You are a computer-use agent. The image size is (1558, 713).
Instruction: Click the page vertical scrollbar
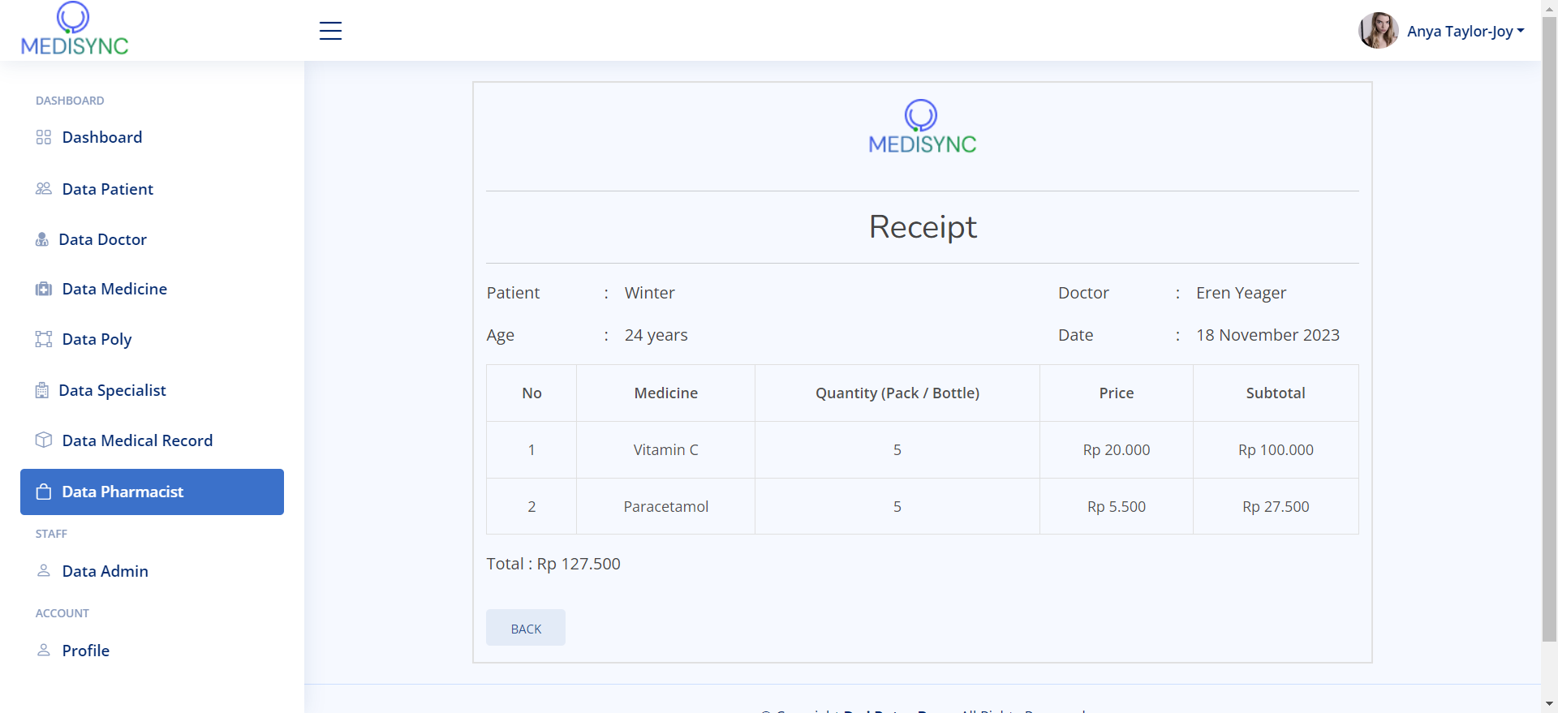1549,324
